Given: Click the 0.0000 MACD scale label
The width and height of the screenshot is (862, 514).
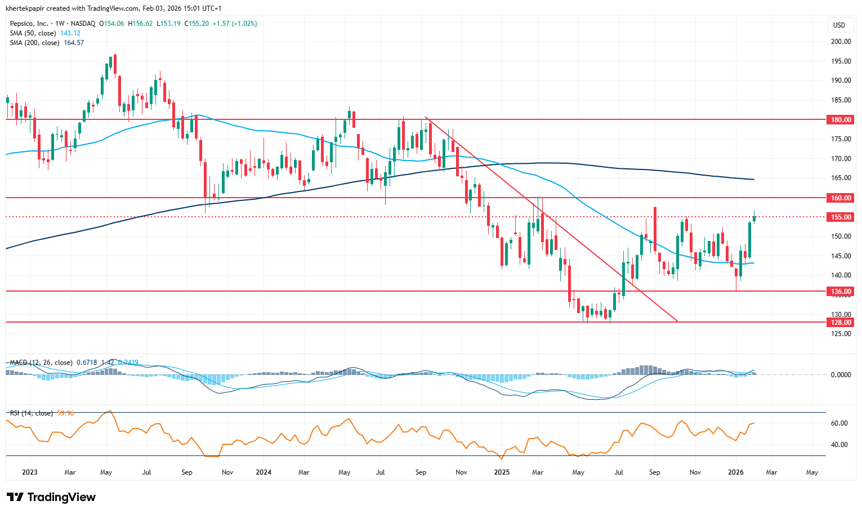Looking at the screenshot, I should [x=841, y=375].
